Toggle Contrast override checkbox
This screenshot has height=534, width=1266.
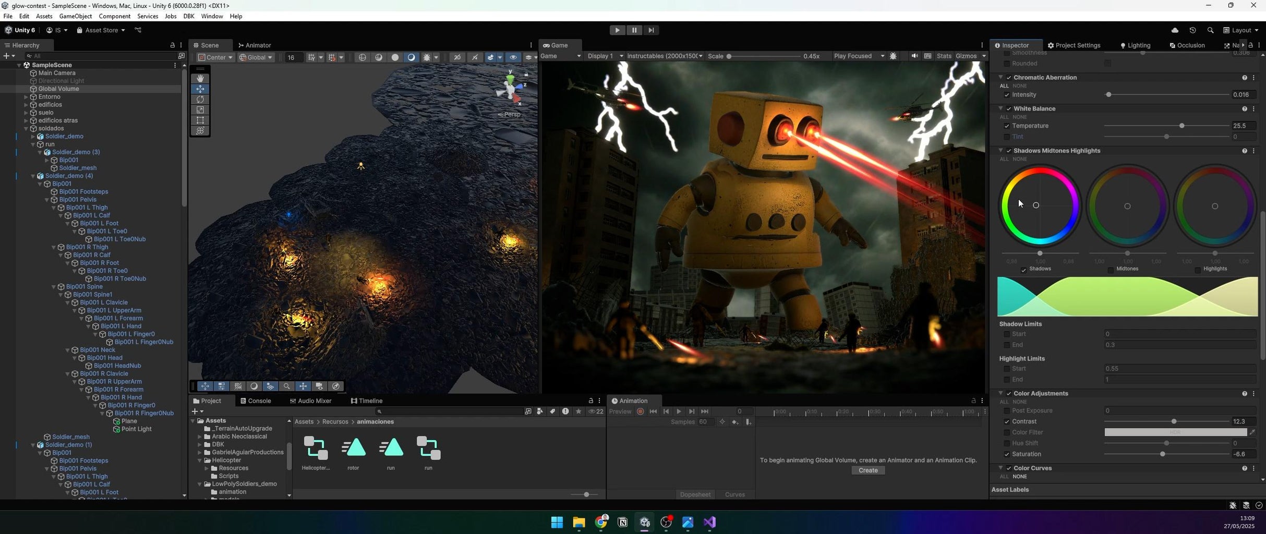click(x=1007, y=422)
